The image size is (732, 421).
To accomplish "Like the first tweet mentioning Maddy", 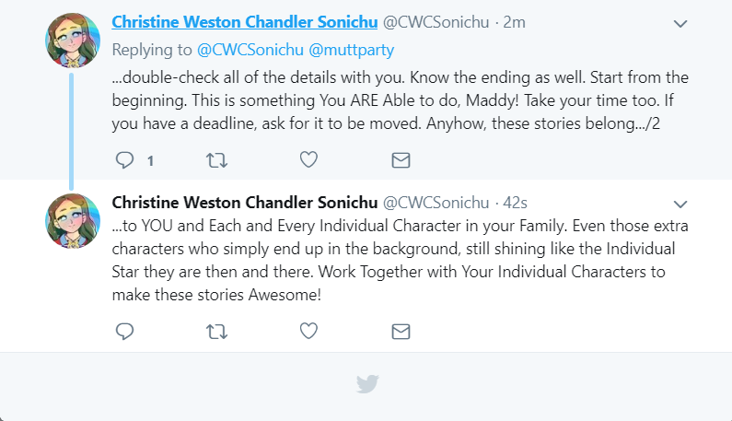I will point(308,159).
